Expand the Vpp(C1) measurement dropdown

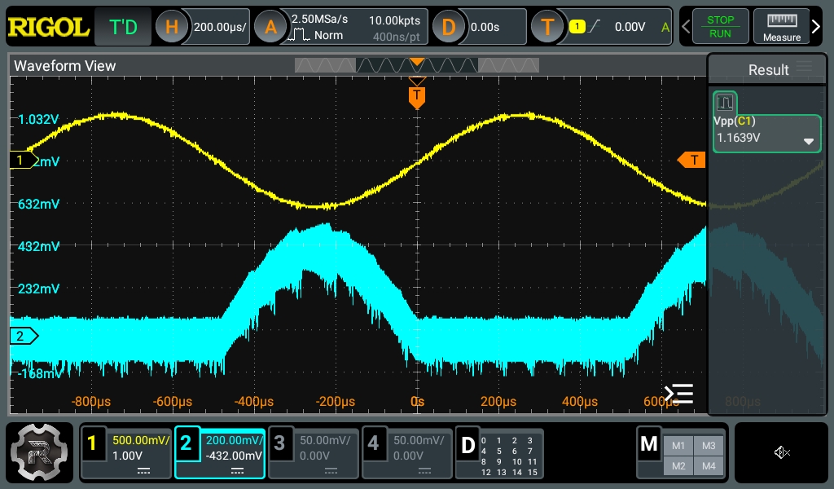point(809,142)
